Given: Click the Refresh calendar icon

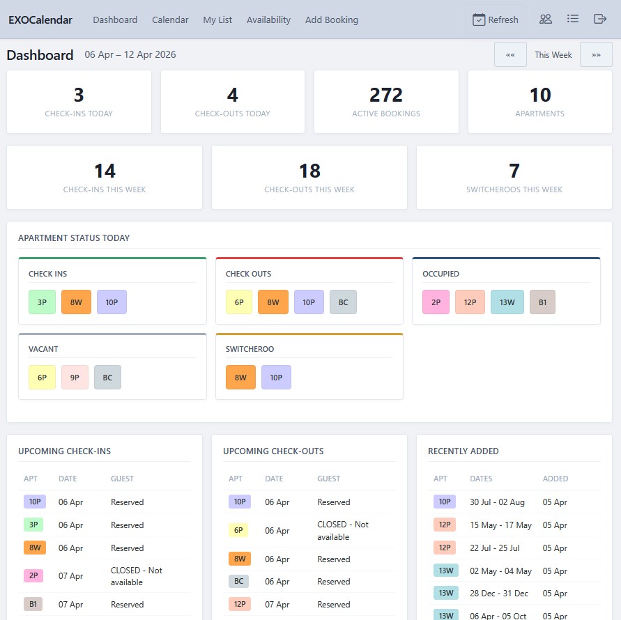Looking at the screenshot, I should pos(495,20).
